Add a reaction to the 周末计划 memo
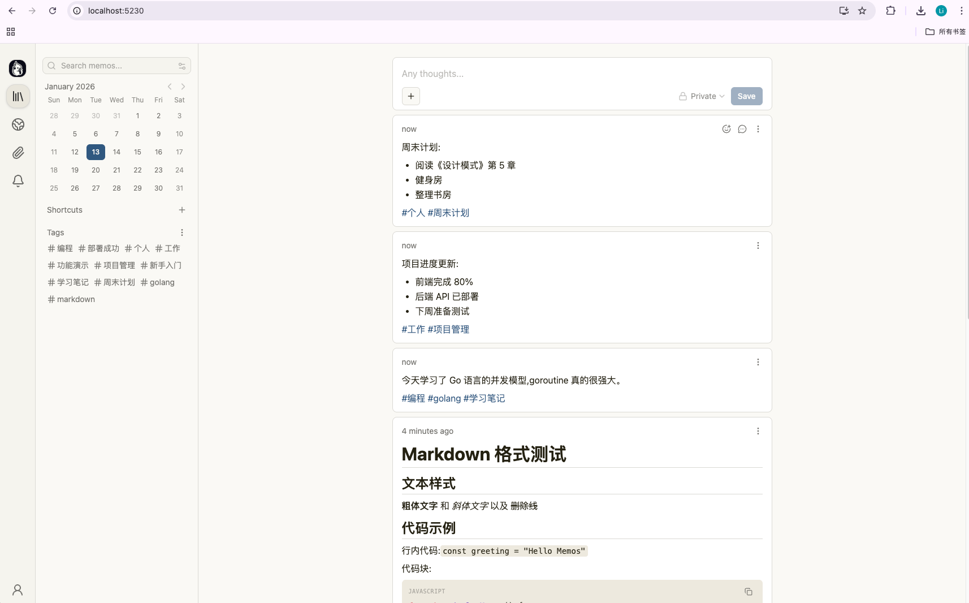The width and height of the screenshot is (969, 603). 726,129
